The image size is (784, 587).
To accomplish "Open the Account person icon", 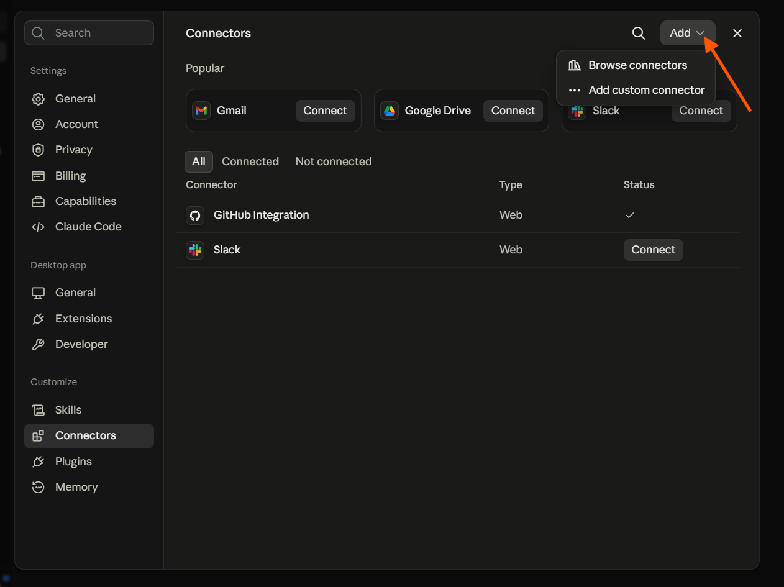I will tap(38, 124).
